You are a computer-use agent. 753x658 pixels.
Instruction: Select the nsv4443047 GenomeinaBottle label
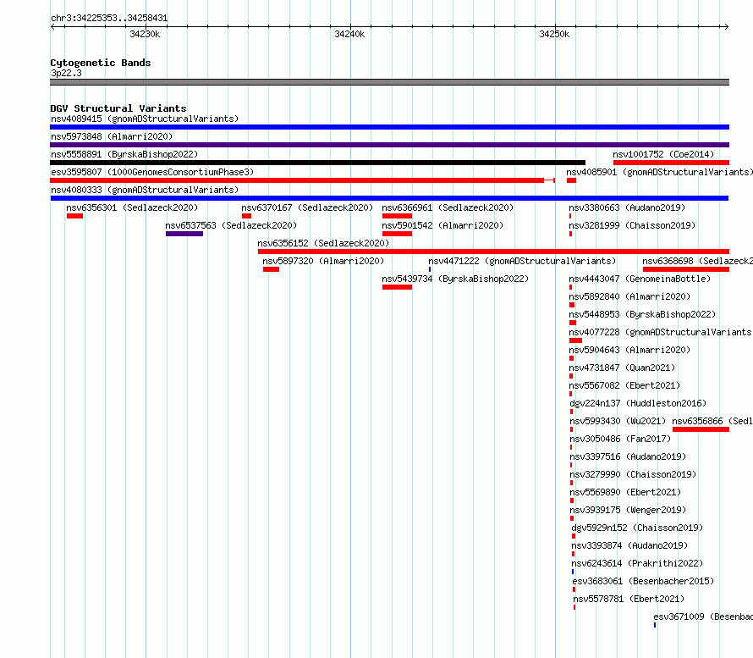coord(640,279)
